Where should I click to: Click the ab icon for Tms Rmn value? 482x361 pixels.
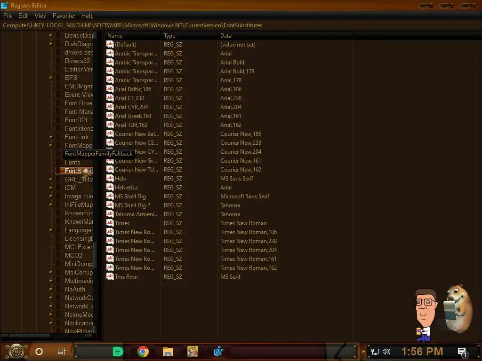110,276
